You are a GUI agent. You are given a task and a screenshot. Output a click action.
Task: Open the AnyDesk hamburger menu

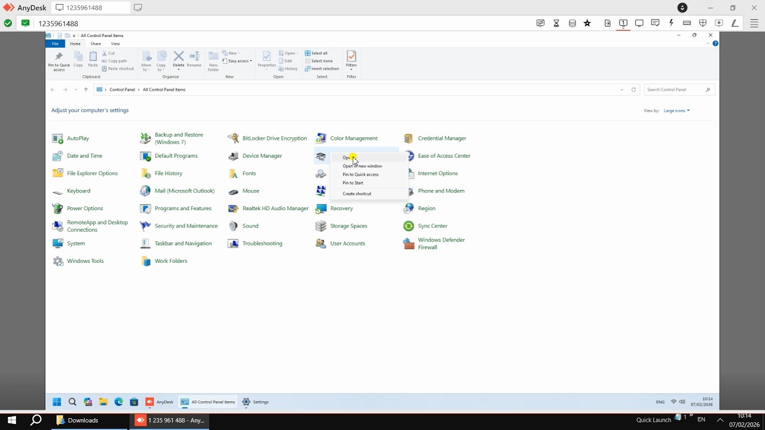[x=754, y=23]
